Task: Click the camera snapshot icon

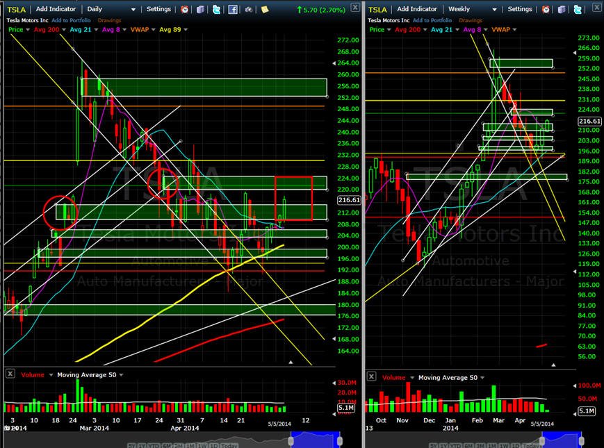Action: coord(248,9)
